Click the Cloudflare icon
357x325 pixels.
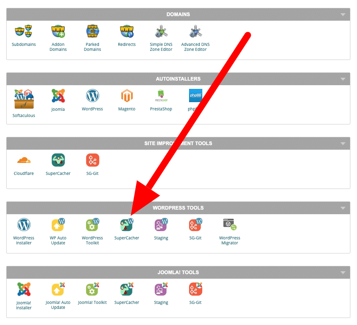pos(24,160)
